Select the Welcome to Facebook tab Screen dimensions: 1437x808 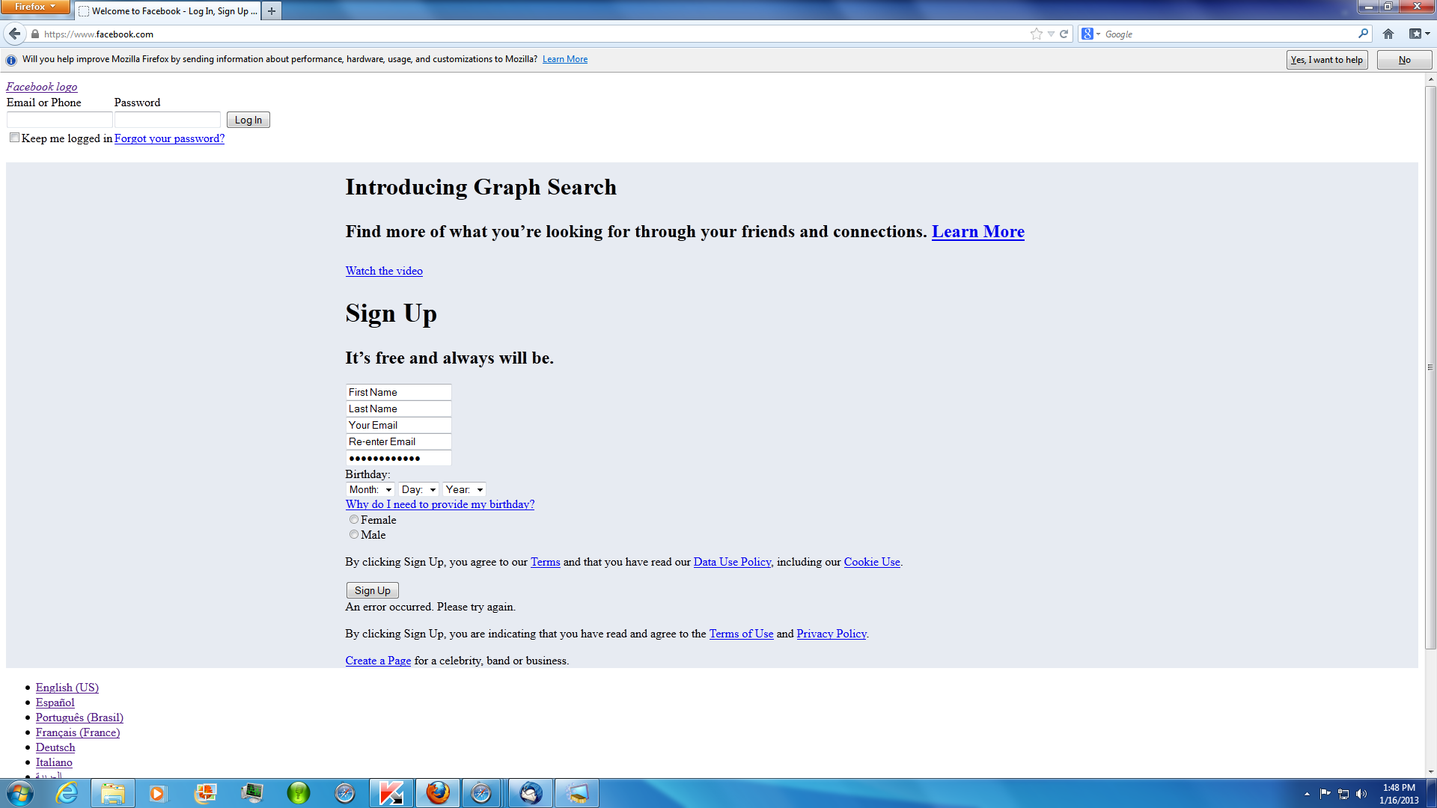[x=168, y=11]
